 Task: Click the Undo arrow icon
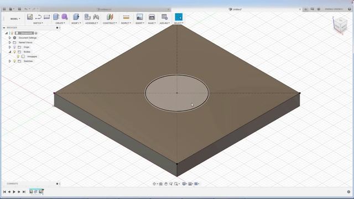(x=26, y=9)
